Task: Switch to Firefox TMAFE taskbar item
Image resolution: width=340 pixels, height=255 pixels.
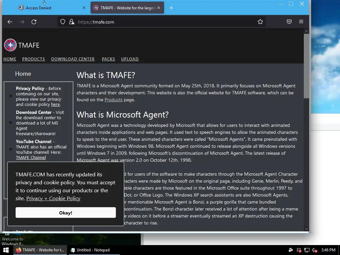Action: tap(40, 250)
